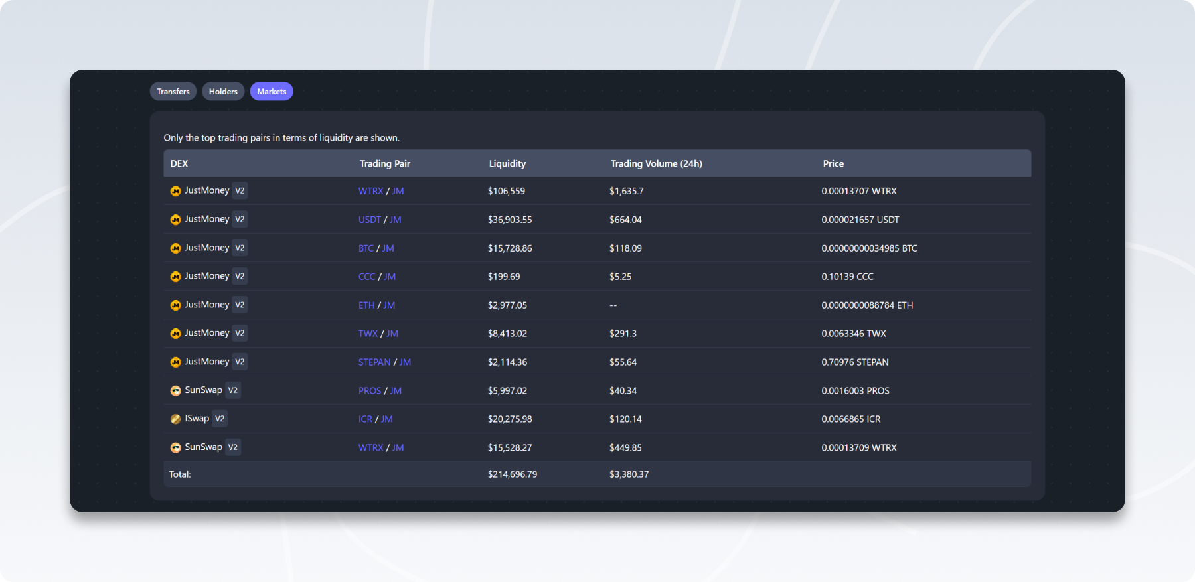
Task: Click the DEX column header
Action: tap(179, 163)
